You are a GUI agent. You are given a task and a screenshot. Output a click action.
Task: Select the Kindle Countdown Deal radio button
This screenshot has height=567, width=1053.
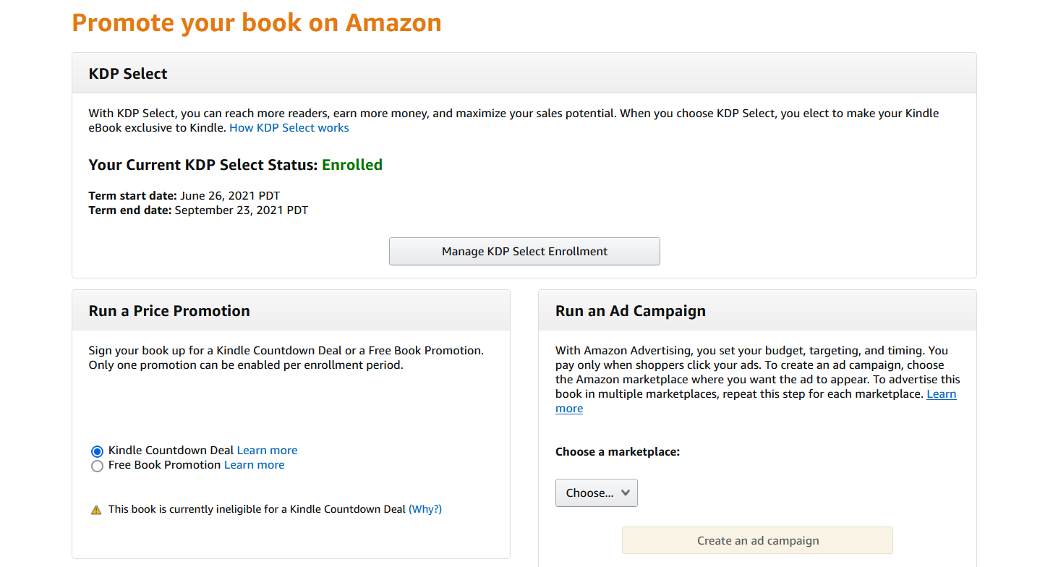click(x=97, y=451)
